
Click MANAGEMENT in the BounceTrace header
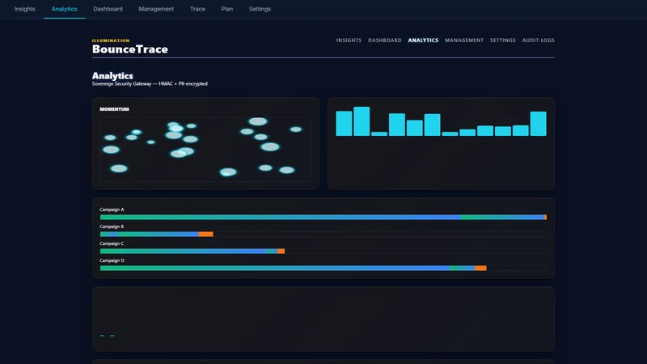coord(464,40)
